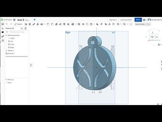Select the Rib tool

tap(60, 24)
